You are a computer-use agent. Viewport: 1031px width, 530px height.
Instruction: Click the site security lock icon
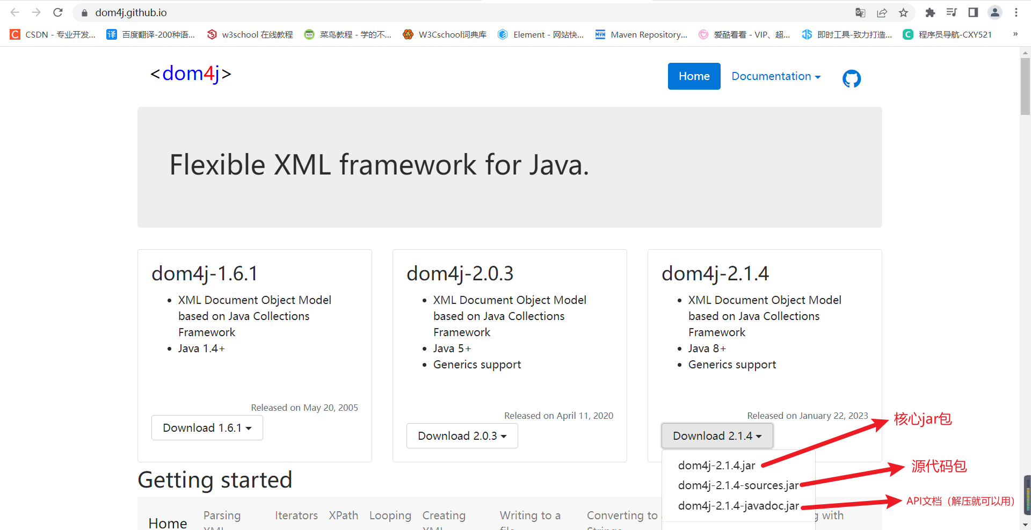coord(84,12)
